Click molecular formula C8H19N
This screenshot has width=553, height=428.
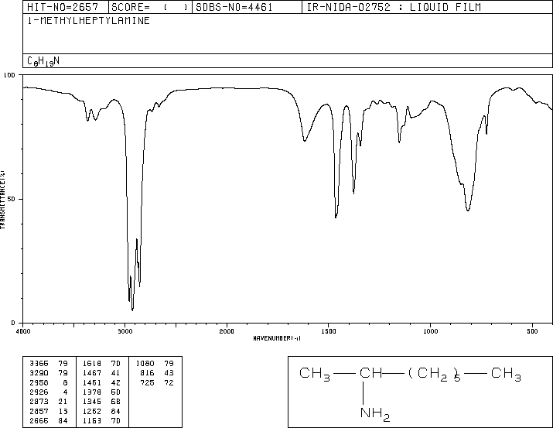click(43, 61)
